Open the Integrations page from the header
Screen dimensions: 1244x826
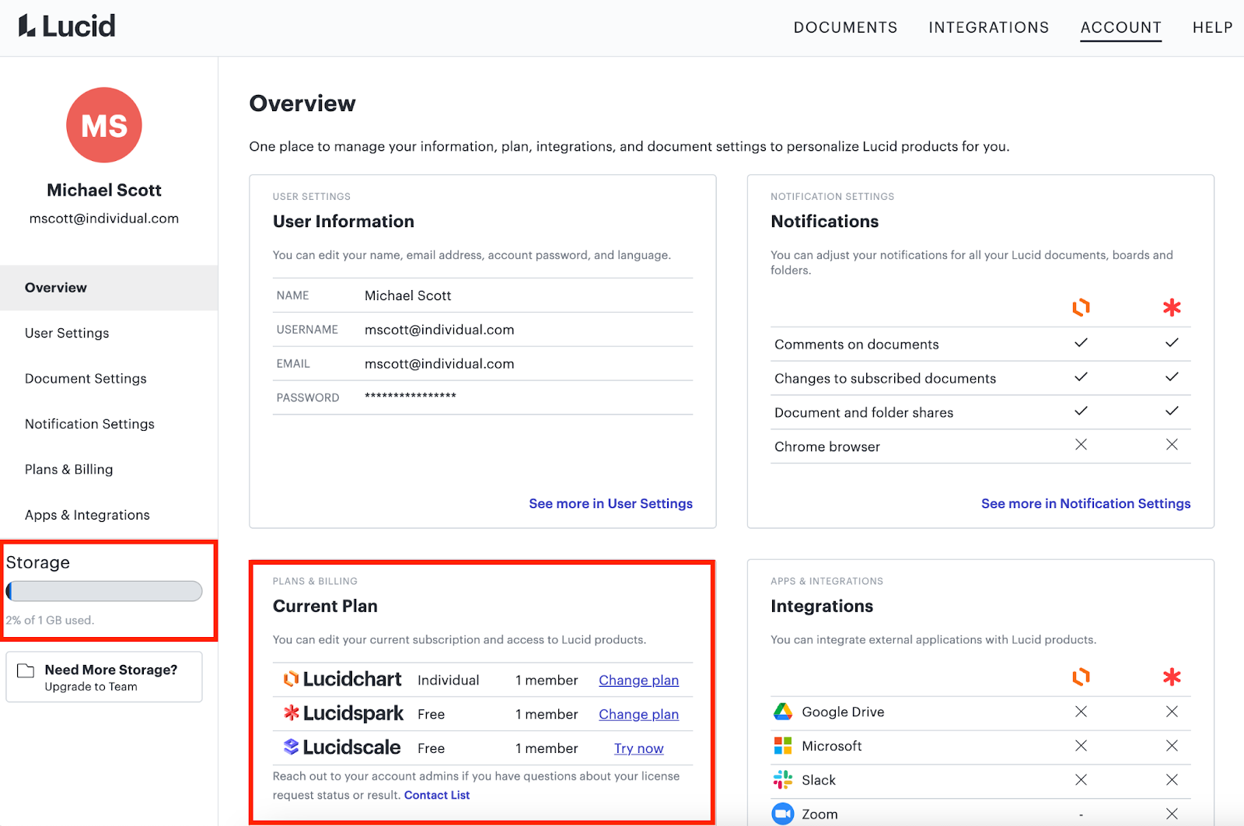988,27
